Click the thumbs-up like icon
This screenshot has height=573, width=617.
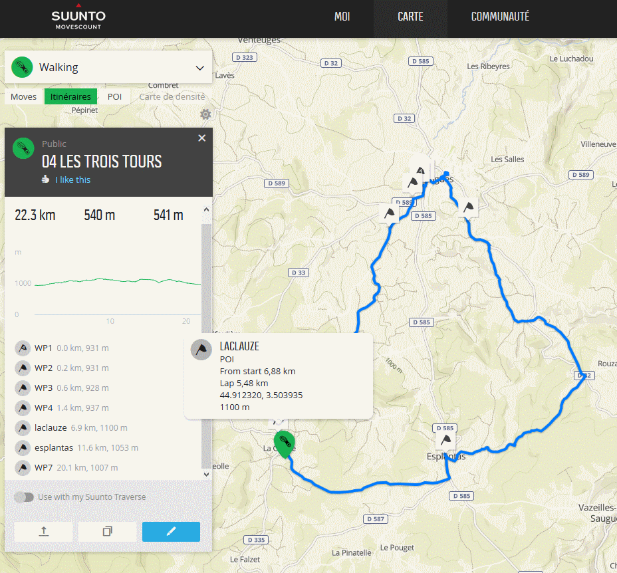45,179
